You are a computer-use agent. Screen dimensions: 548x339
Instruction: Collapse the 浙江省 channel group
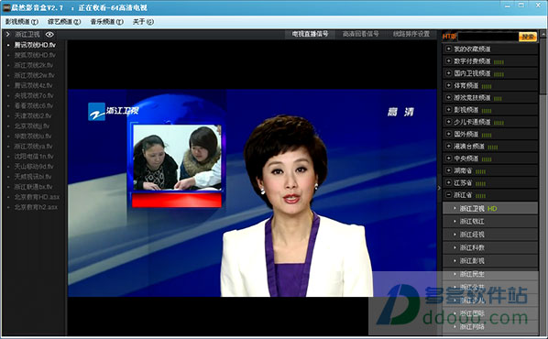point(448,194)
